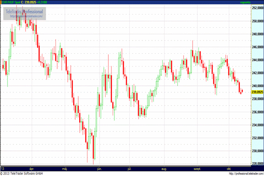Click the 228,0000 price axis label
The height and width of the screenshot is (176, 264).
[x=257, y=164]
